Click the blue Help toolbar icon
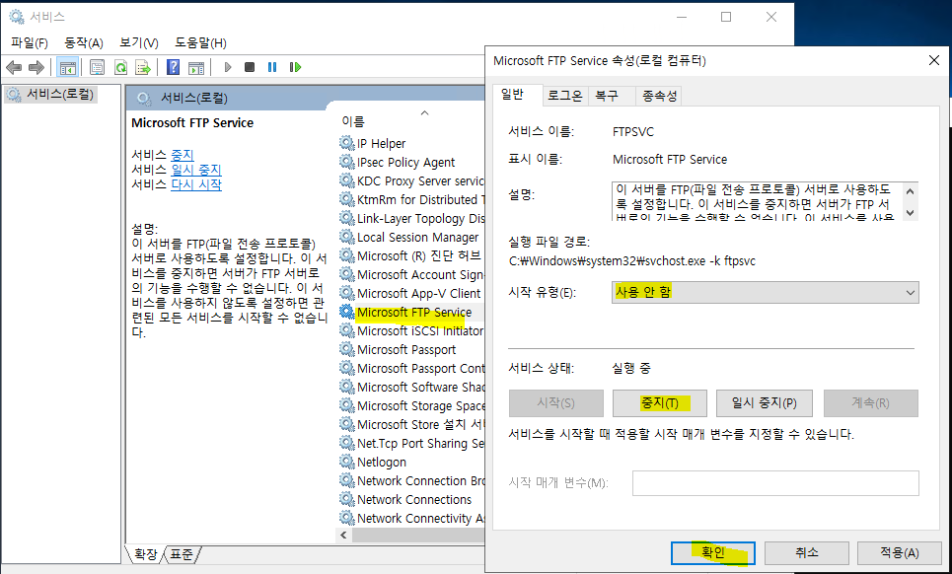The image size is (952, 574). pos(173,67)
